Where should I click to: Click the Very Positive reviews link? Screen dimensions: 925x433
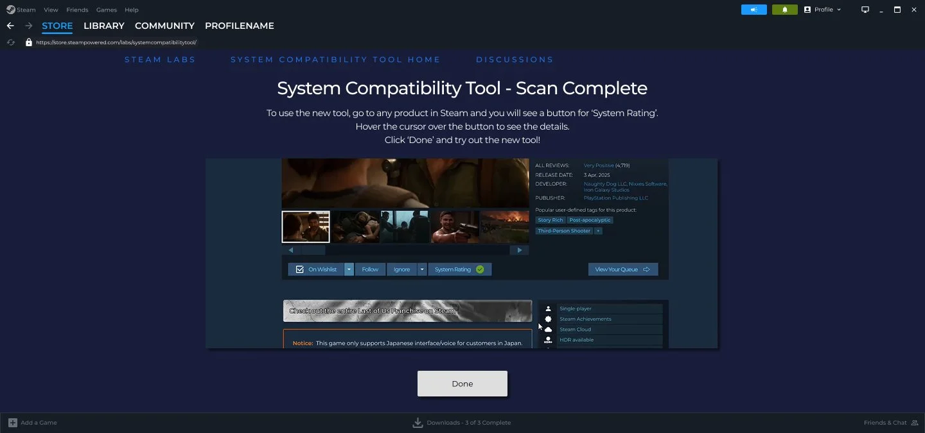point(599,166)
